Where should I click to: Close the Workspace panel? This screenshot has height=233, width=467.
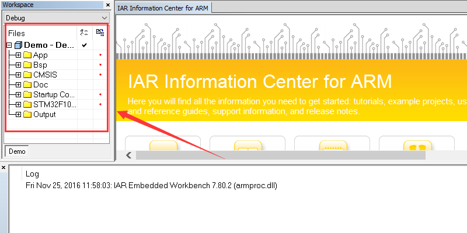pyautogui.click(x=108, y=5)
